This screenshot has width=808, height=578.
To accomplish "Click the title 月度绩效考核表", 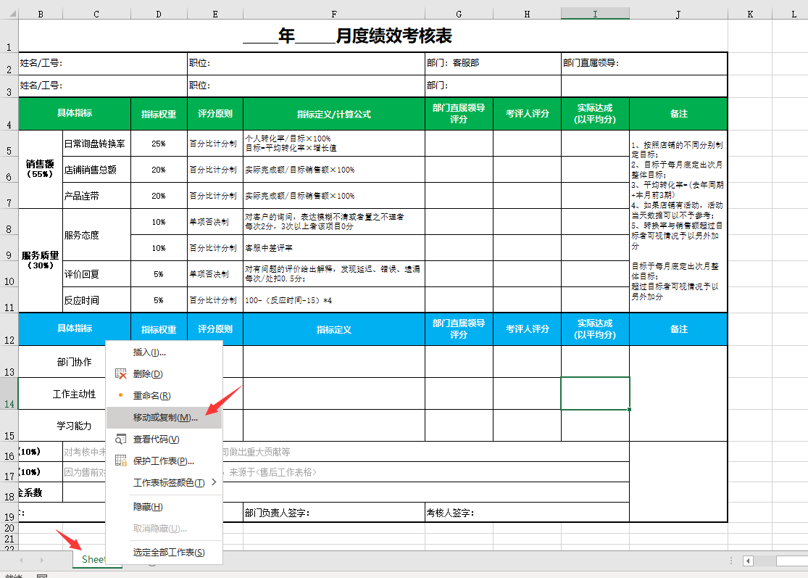I will (x=393, y=36).
